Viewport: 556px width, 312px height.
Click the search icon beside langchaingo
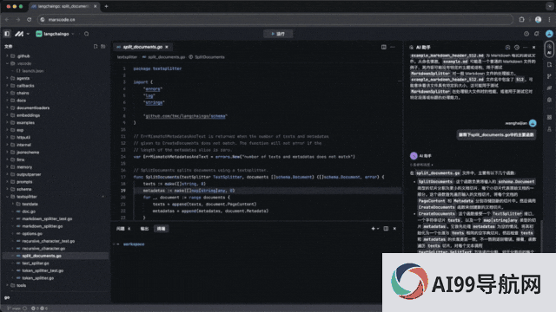pos(87,34)
